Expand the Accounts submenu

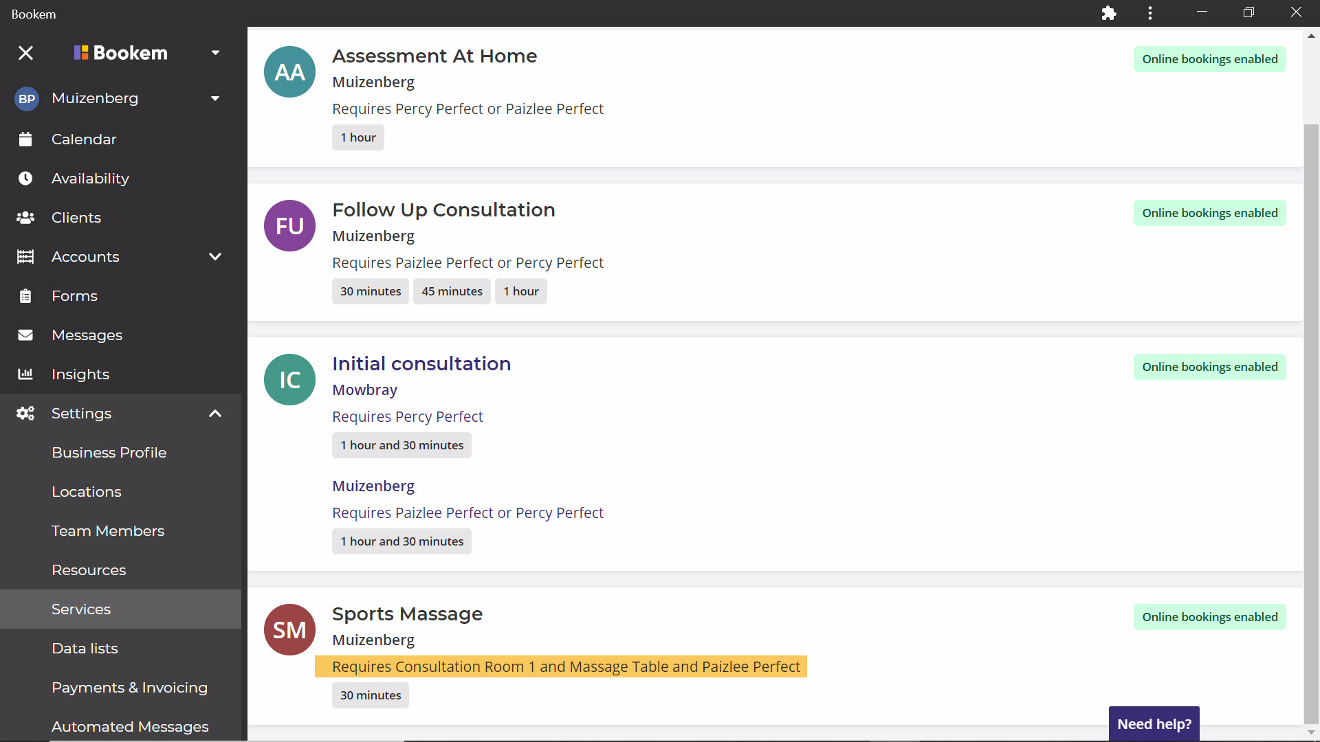[x=215, y=257]
